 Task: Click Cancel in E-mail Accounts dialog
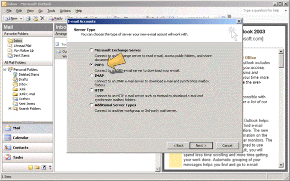point(227,146)
